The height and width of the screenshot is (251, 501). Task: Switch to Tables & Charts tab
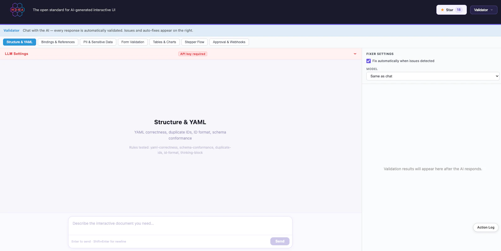click(x=164, y=42)
